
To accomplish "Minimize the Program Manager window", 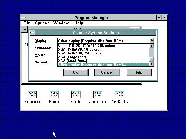I will pos(159,18).
